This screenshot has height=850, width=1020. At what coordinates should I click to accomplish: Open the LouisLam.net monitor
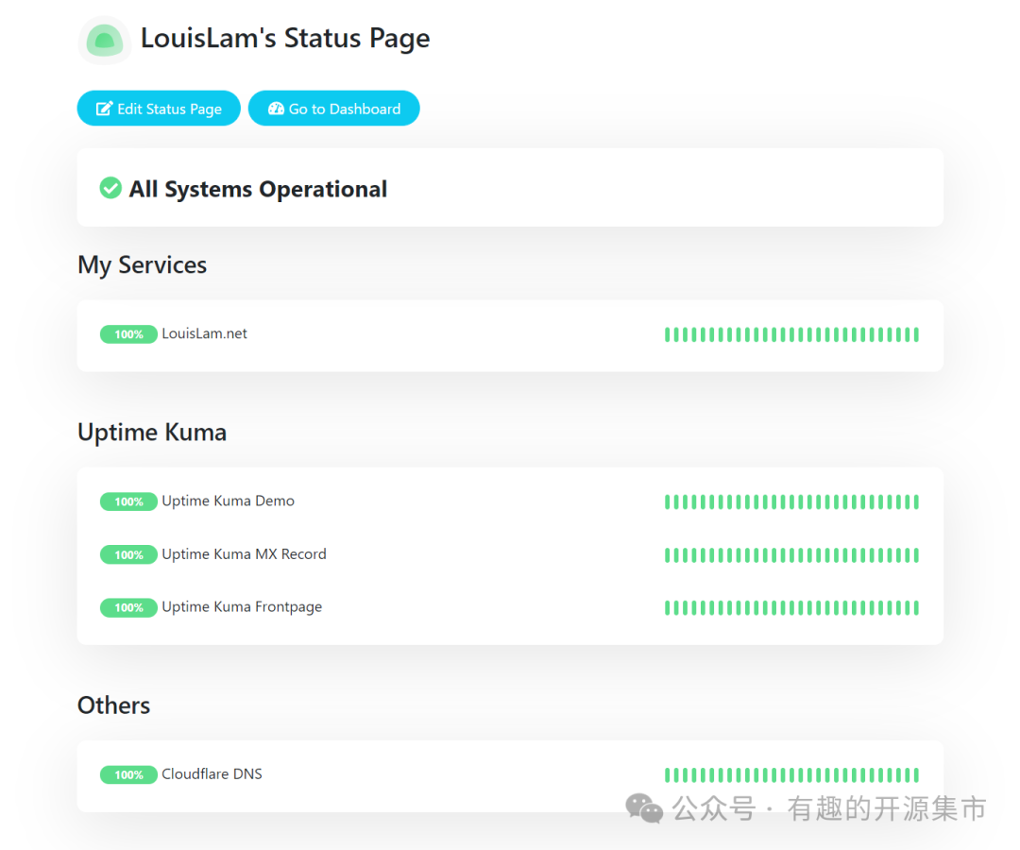click(204, 333)
